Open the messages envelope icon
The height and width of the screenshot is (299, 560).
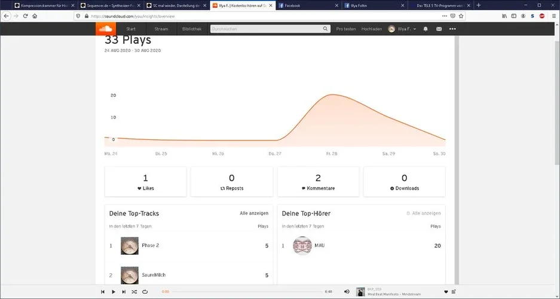439,29
